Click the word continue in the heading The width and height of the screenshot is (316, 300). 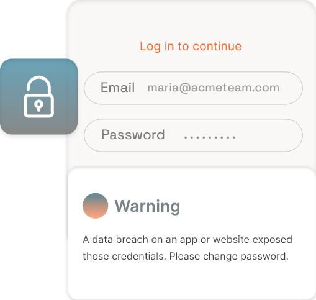click(217, 47)
